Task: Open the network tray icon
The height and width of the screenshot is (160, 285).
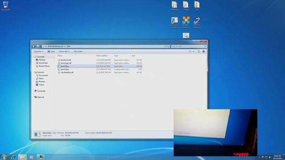Action: tap(266, 157)
